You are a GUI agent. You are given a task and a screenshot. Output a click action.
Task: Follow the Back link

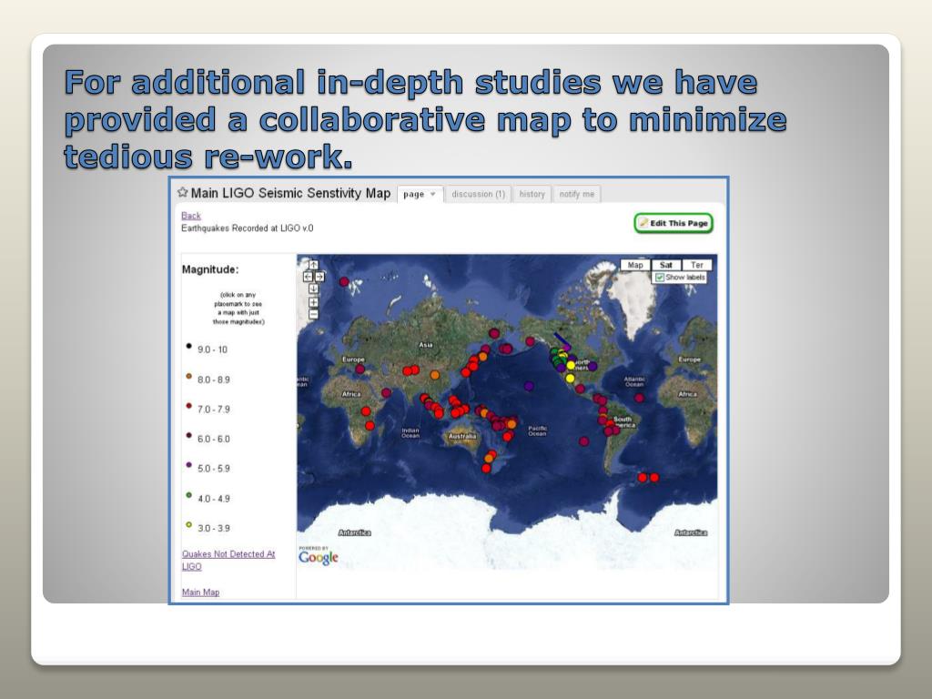point(191,215)
